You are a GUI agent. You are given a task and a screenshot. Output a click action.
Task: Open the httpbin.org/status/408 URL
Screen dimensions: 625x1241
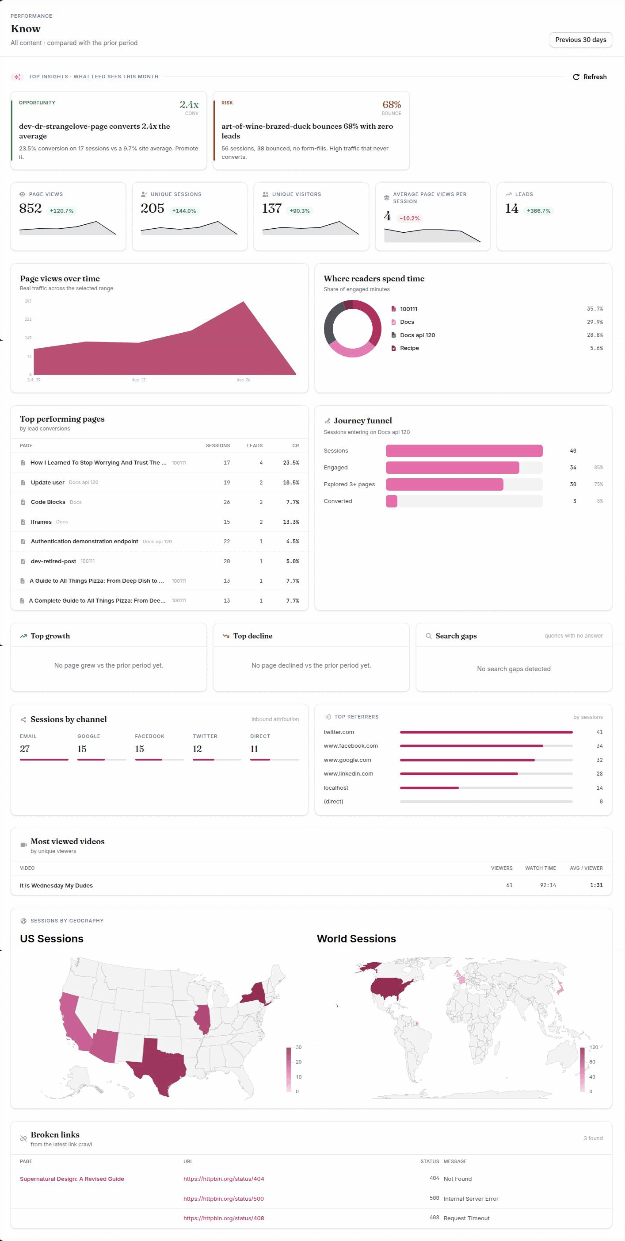click(x=224, y=1218)
